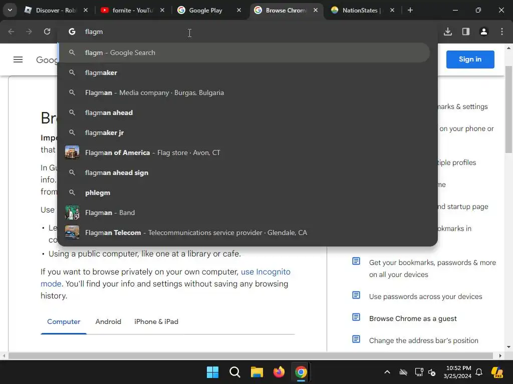This screenshot has height=384, width=513.
Task: Open the clock showing 10:52 PM
Action: tap(458, 372)
